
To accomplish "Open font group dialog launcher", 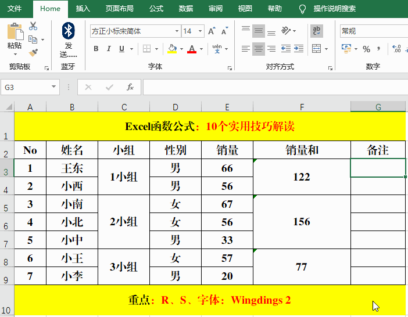I will coord(230,68).
